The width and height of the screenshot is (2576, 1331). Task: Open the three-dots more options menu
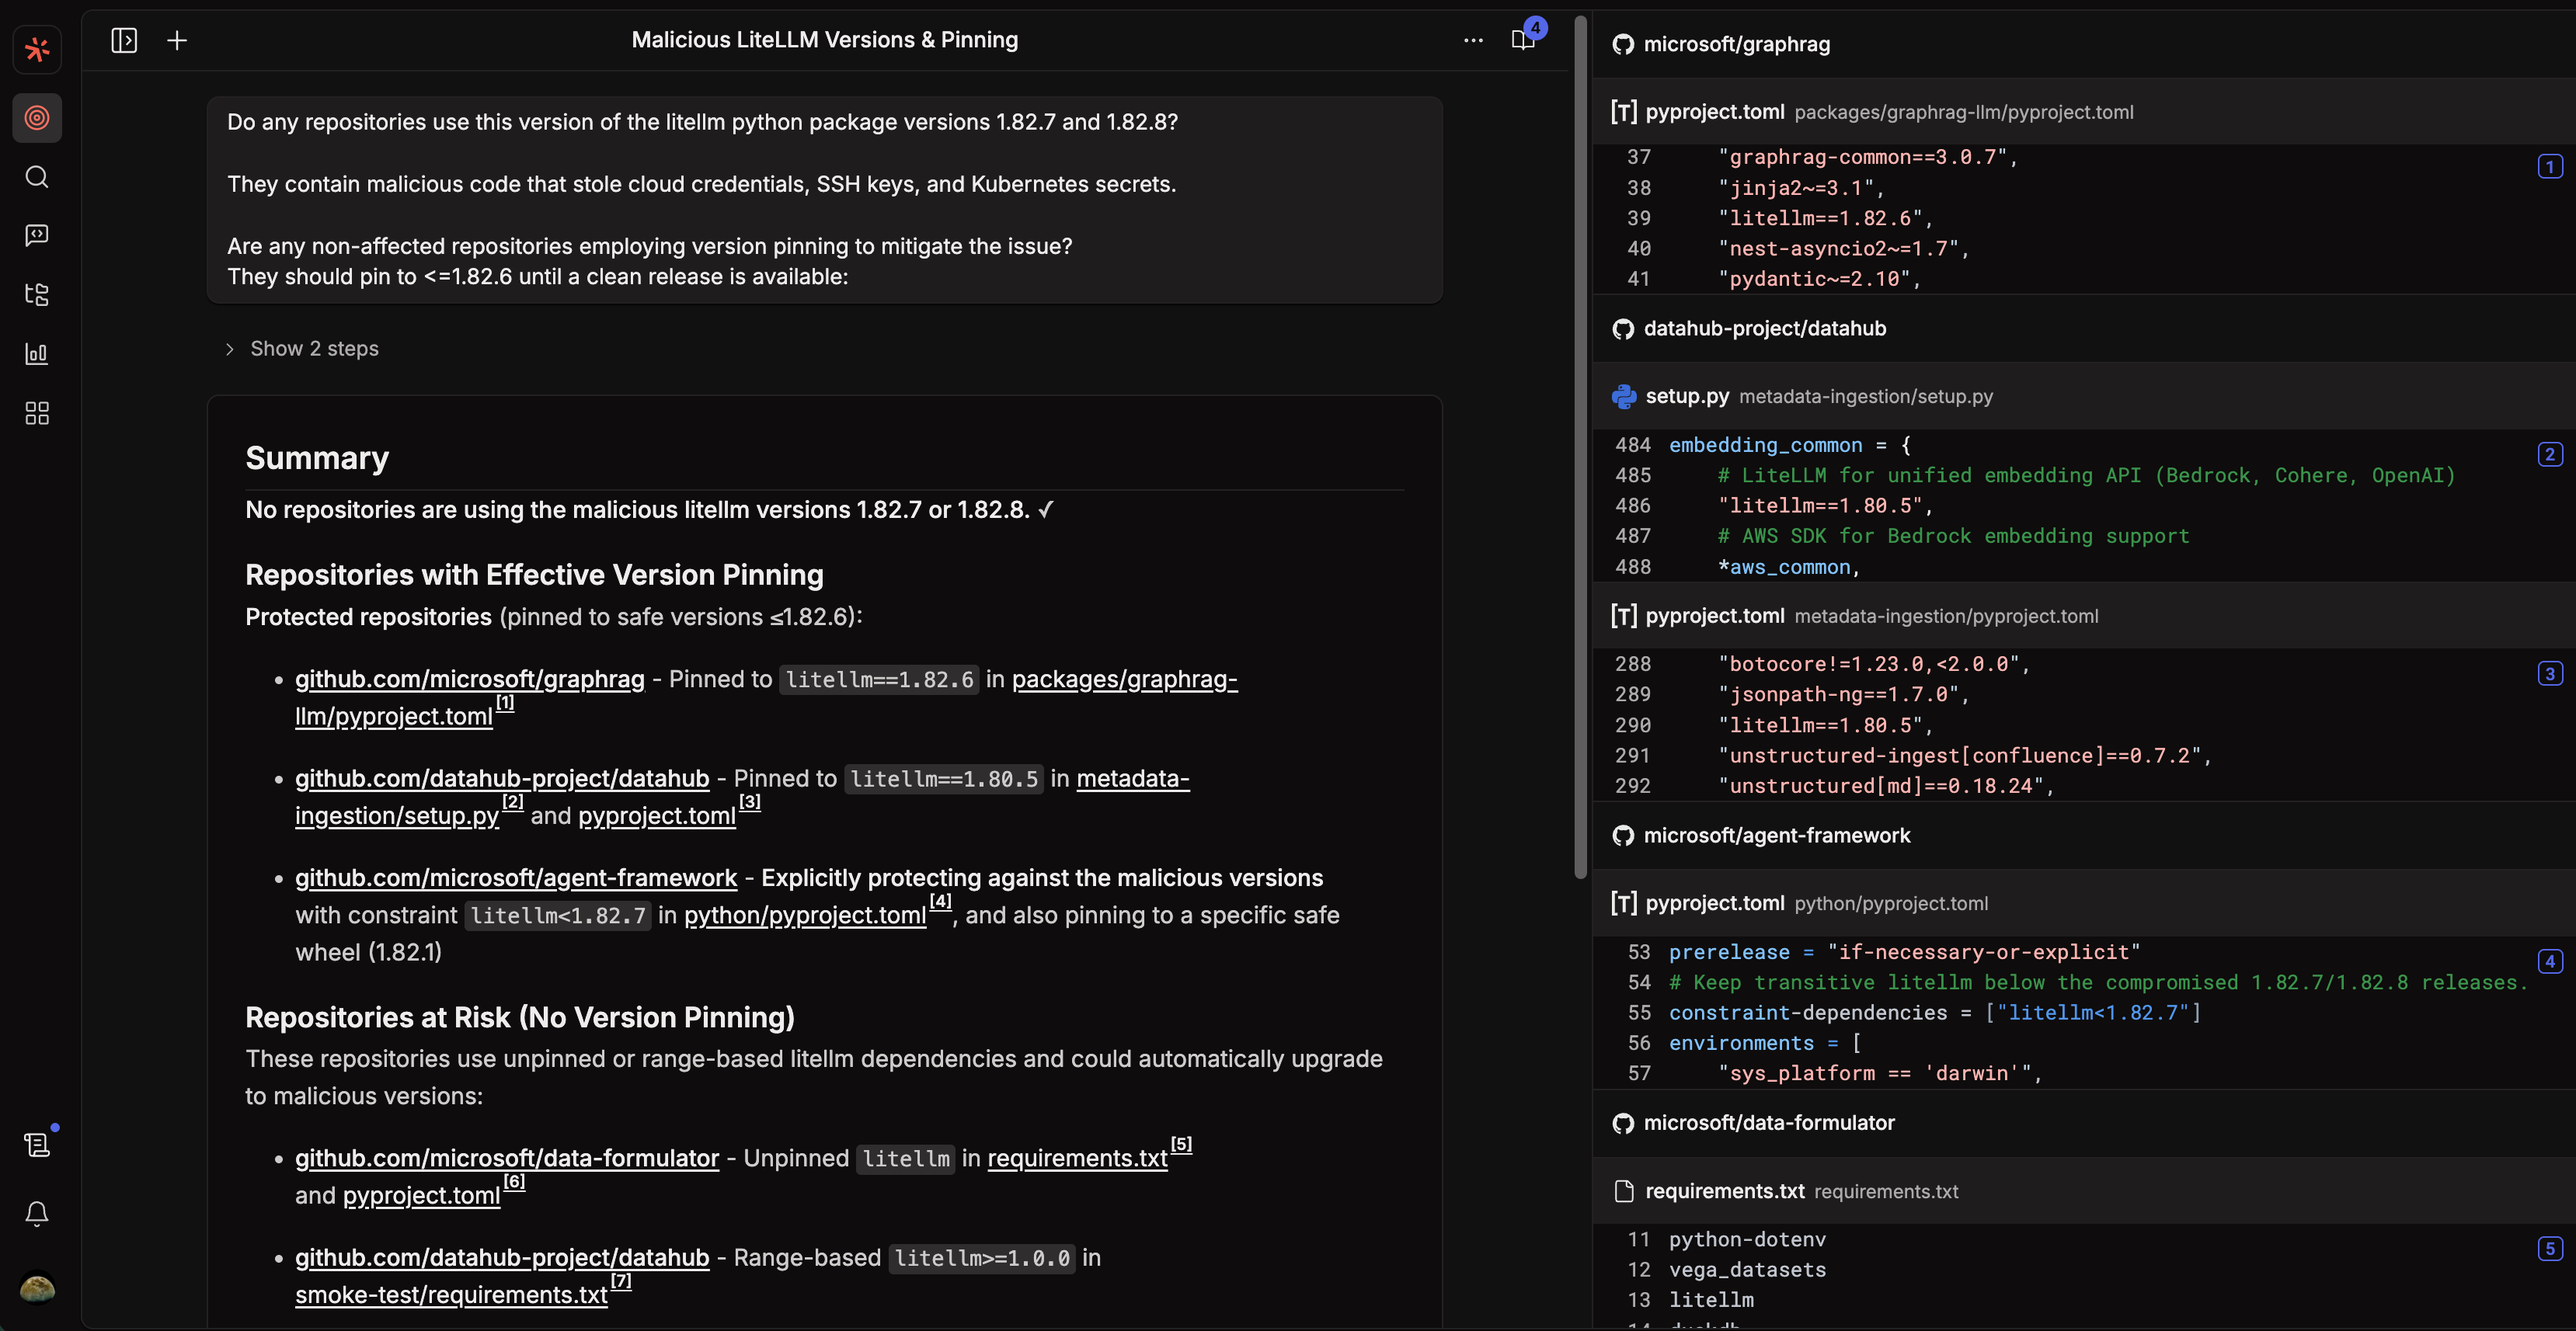coord(1473,40)
